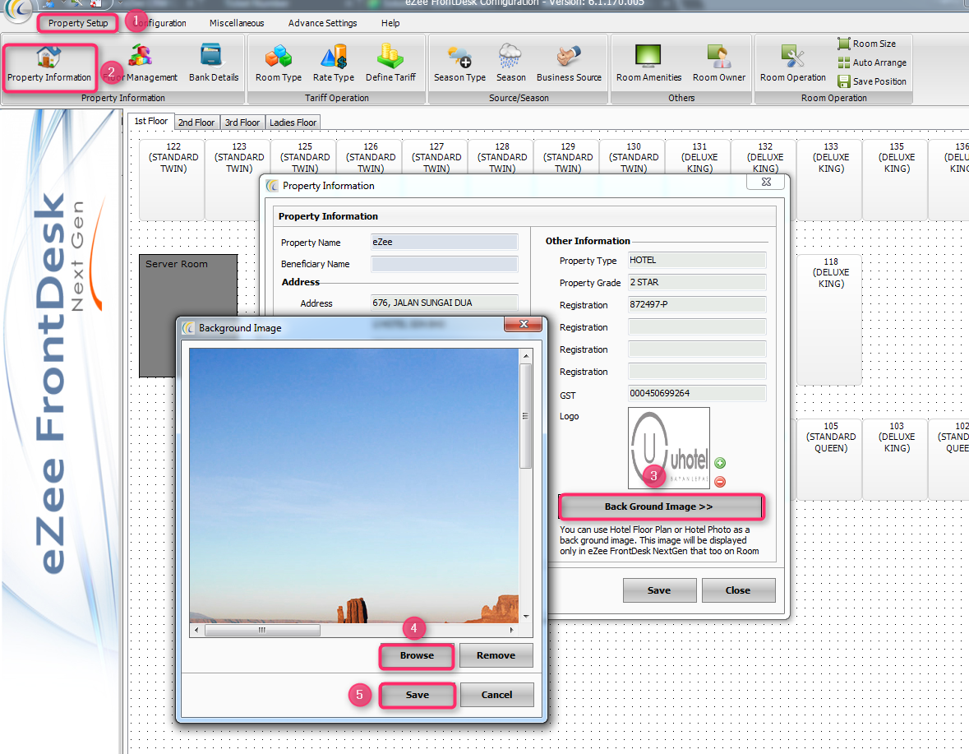Click Save Position tool

click(872, 81)
